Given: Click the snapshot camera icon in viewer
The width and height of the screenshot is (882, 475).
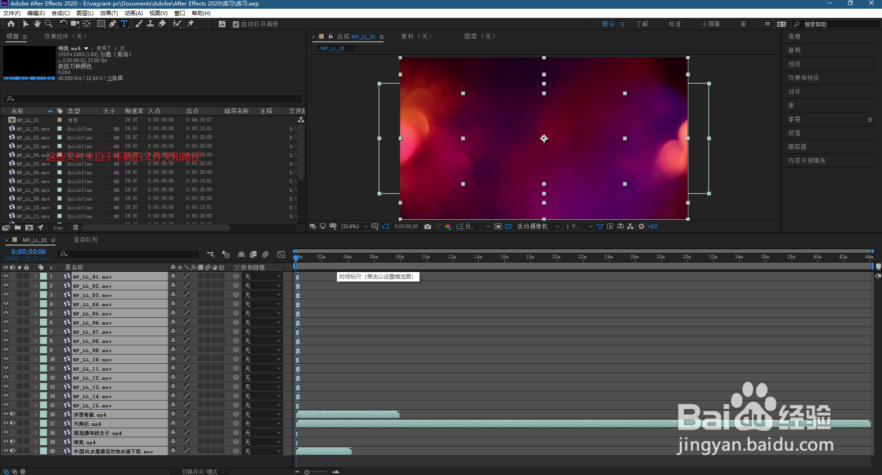Looking at the screenshot, I should tap(428, 227).
